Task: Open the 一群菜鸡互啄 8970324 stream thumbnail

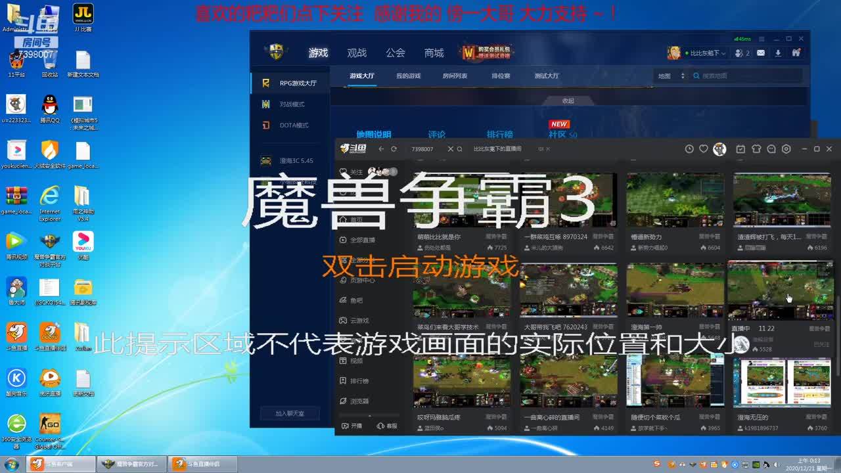Action: click(568, 200)
